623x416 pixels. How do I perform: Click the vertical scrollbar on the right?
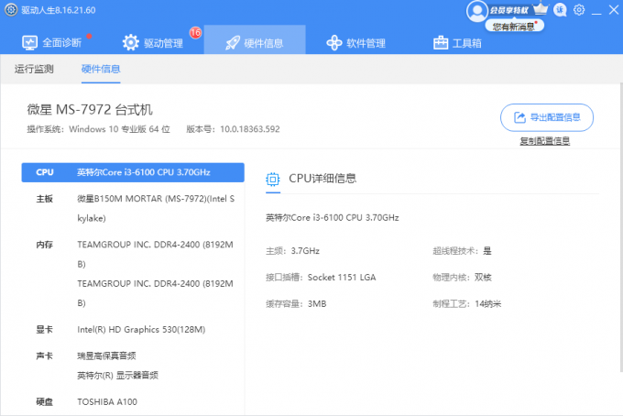pyautogui.click(x=621, y=227)
